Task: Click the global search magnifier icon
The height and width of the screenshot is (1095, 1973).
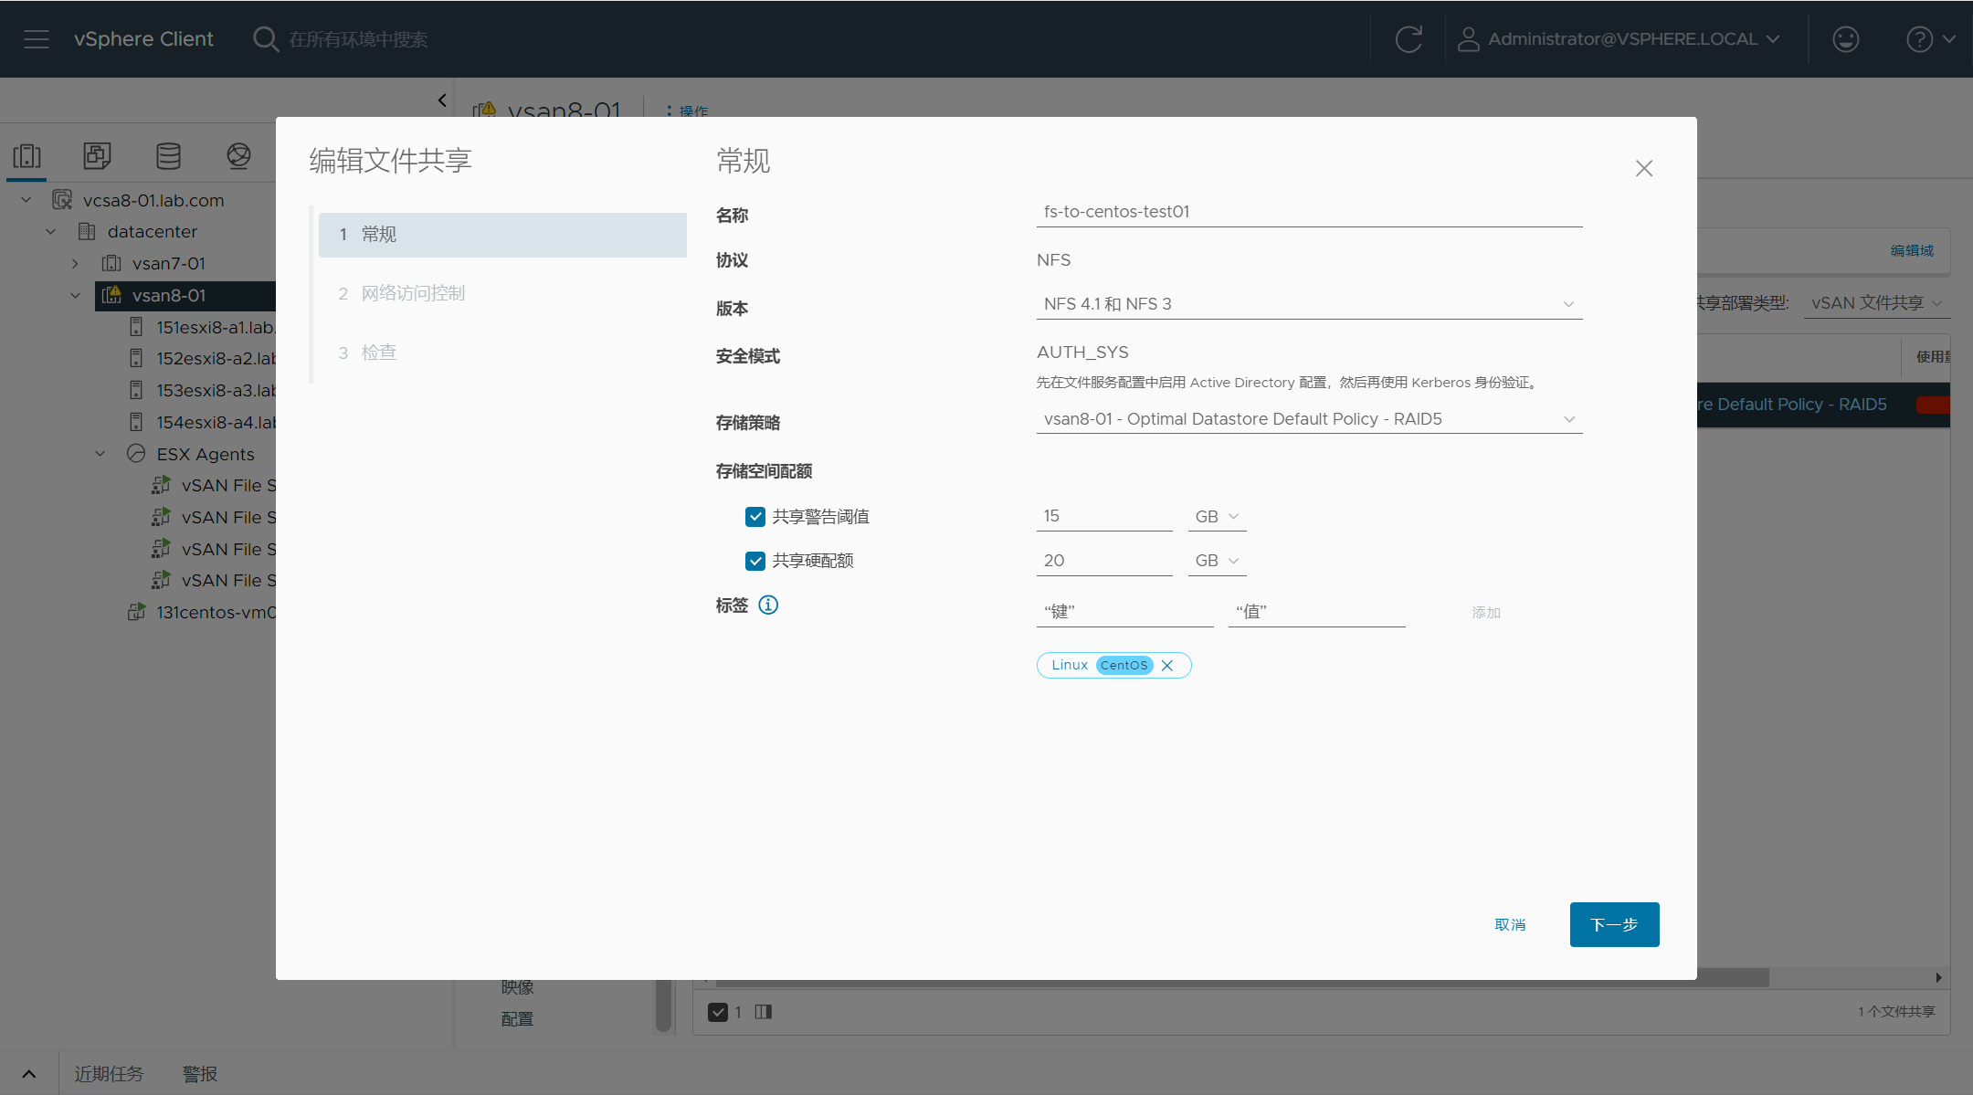Action: point(265,39)
